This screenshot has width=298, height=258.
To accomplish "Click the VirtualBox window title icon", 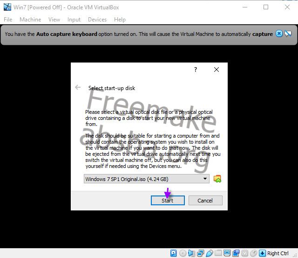I will tap(7, 7).
